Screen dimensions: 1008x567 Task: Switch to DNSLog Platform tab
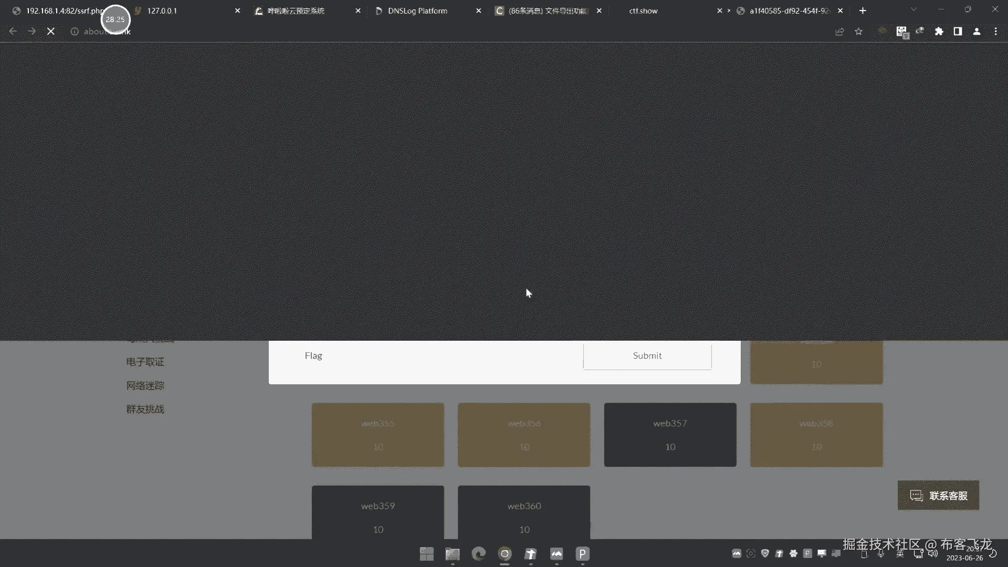pos(417,10)
